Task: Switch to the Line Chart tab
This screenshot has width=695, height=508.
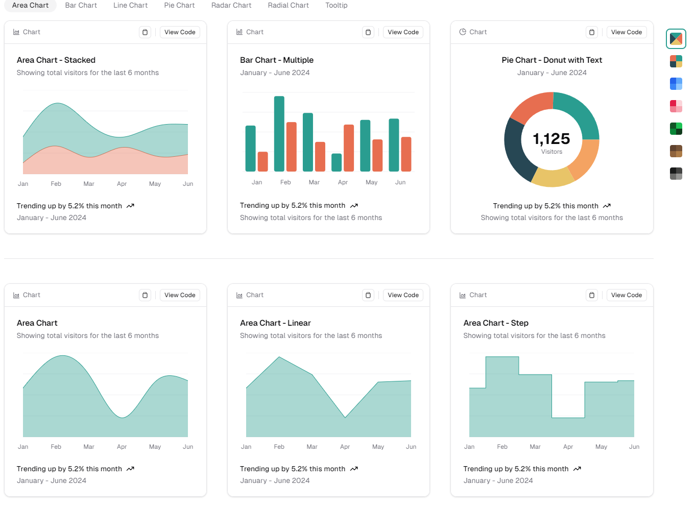Action: click(130, 5)
